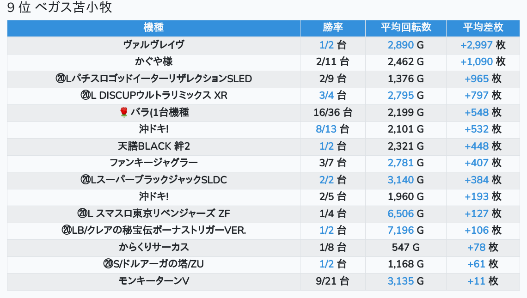
Task: Click the ⑳ icon before L DISCUPウルトラリミックス XR
Action: tap(86, 96)
